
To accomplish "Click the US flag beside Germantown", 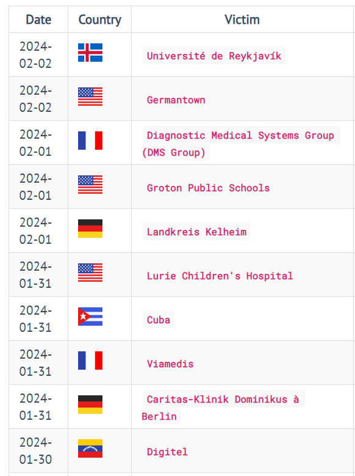I will click(90, 97).
